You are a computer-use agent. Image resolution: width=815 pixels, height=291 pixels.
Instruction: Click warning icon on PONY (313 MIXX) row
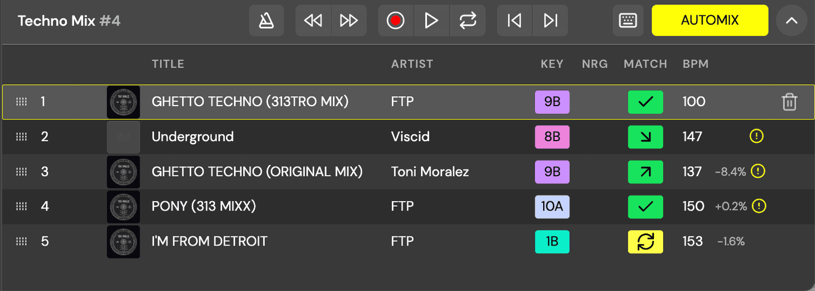click(759, 206)
